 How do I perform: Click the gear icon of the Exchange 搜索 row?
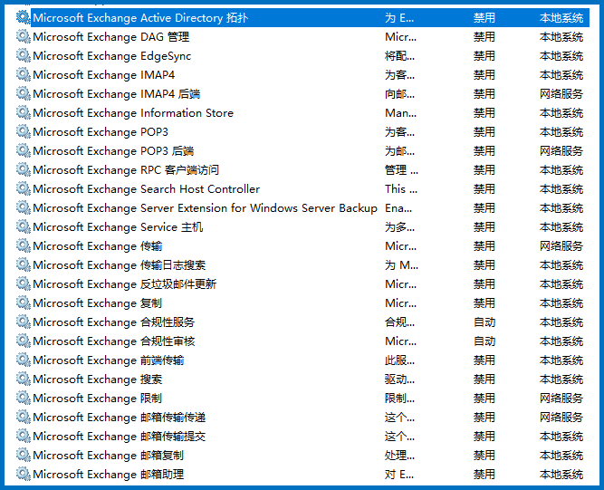(x=24, y=380)
